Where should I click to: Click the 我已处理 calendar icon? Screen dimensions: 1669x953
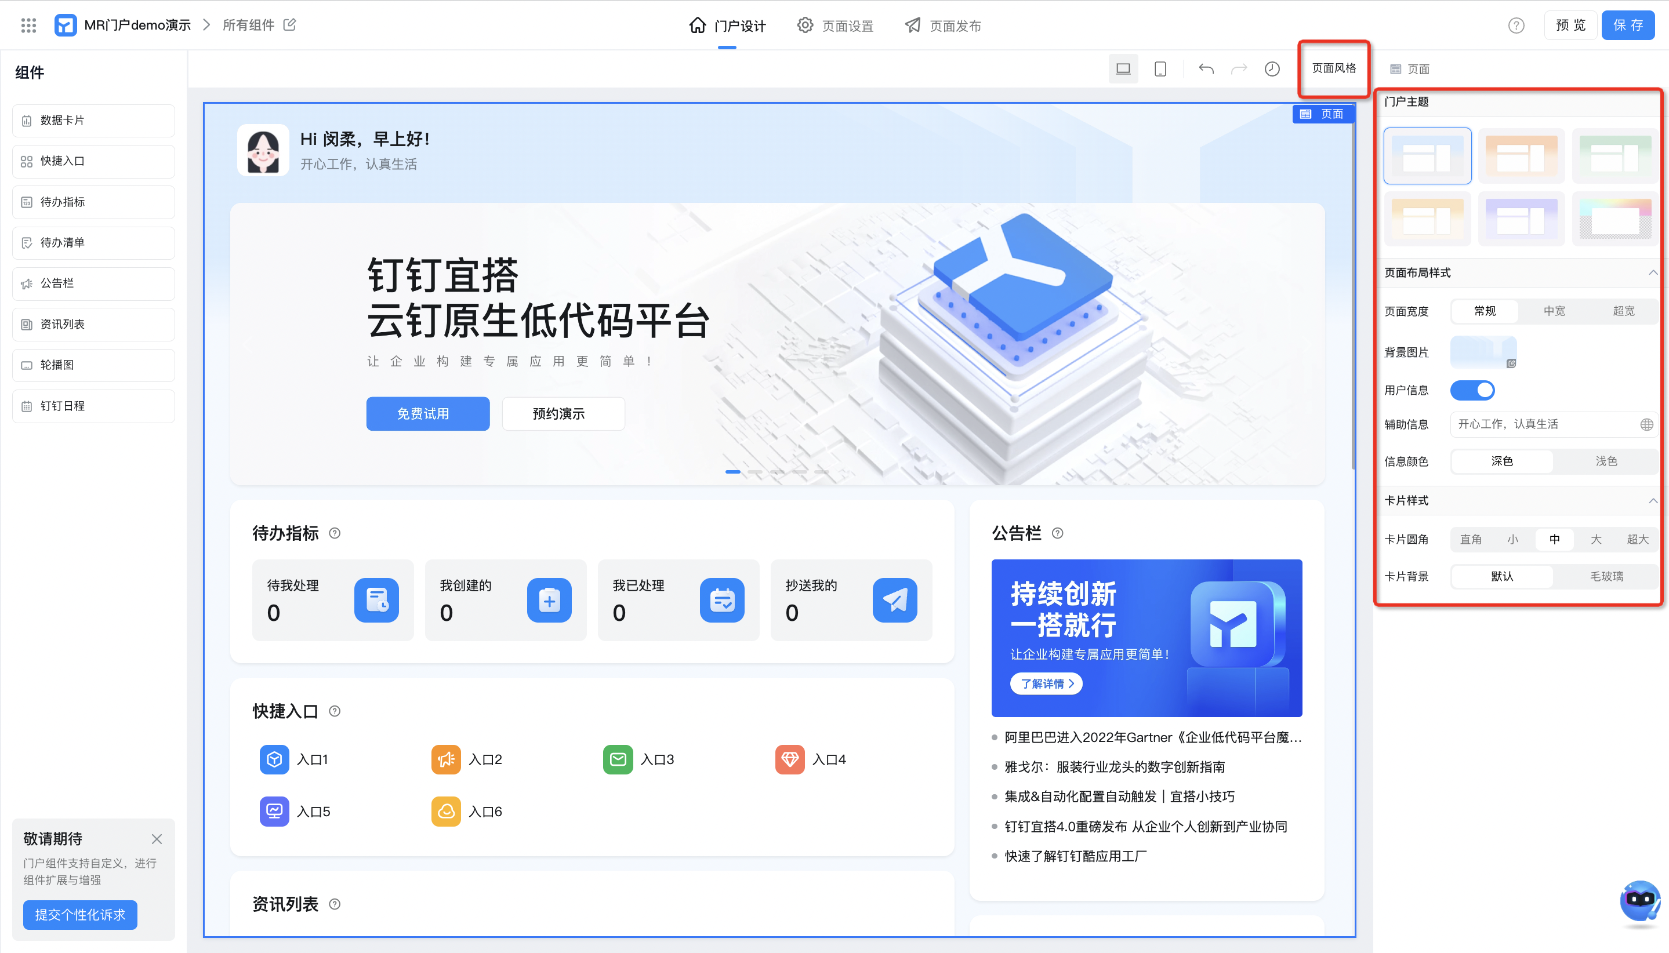pyautogui.click(x=721, y=599)
